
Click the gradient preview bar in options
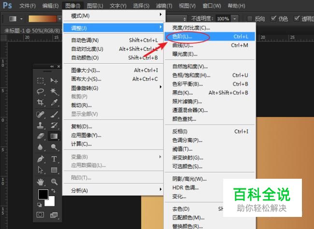coord(43,19)
